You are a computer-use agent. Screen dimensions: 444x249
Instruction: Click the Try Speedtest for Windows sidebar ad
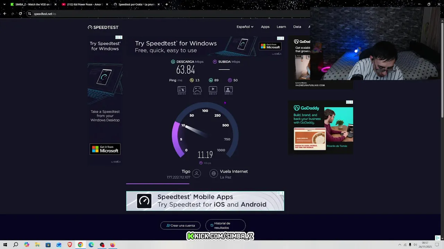[x=105, y=100]
